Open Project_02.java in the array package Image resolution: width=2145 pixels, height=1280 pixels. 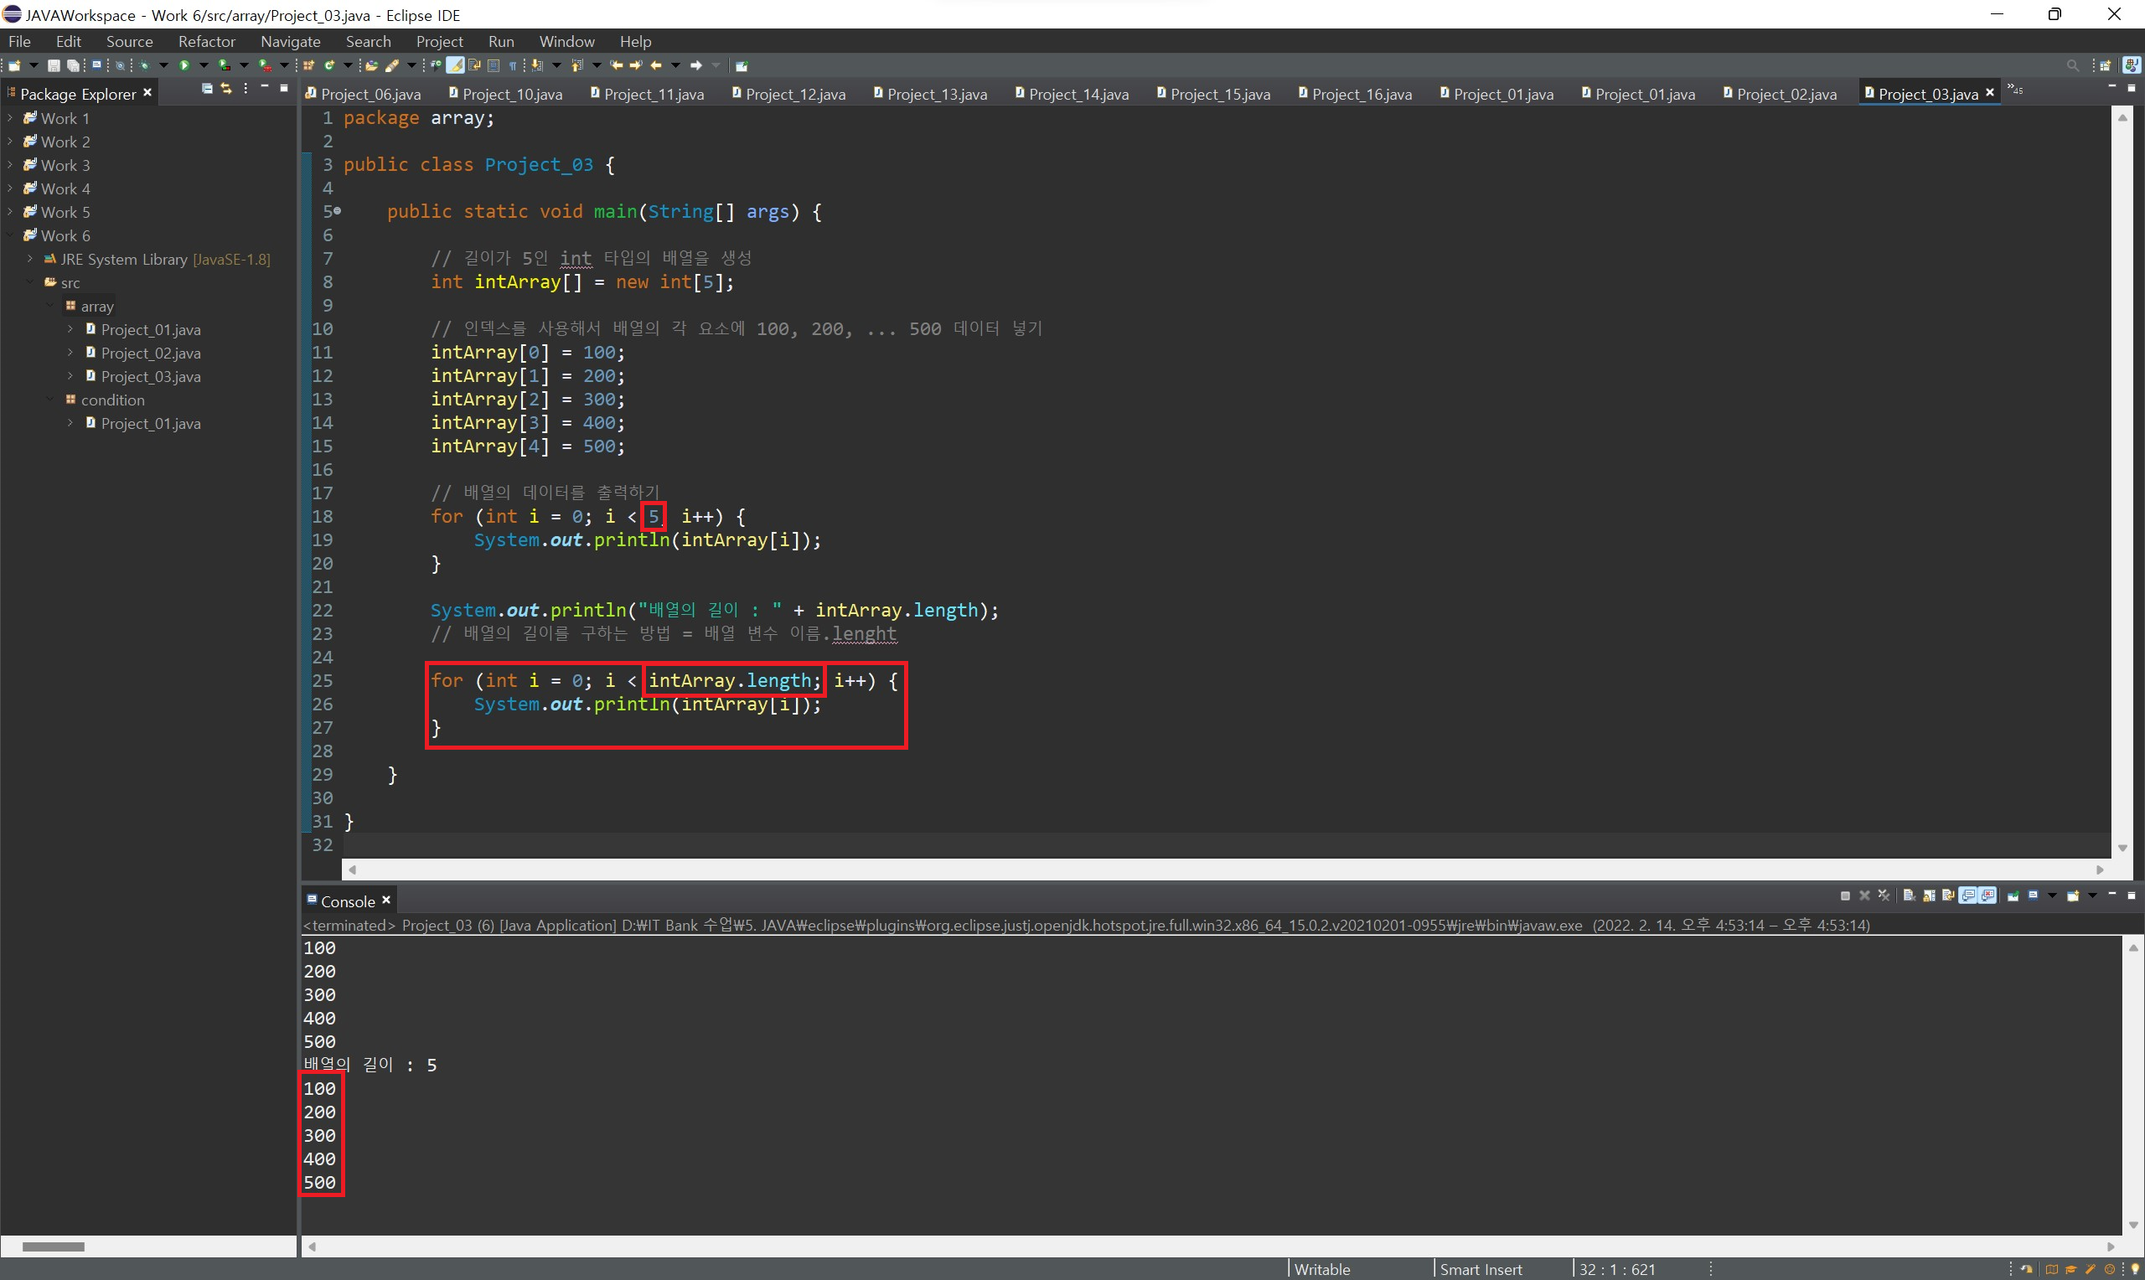pos(150,353)
